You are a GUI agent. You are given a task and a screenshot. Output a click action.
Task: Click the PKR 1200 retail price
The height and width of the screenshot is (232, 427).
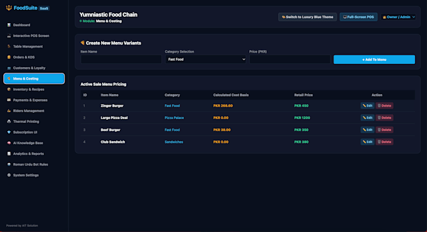click(x=302, y=118)
